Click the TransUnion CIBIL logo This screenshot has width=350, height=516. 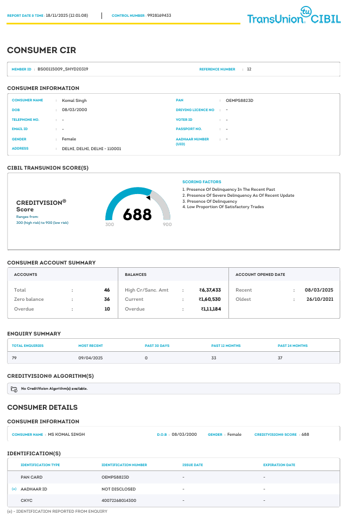pyautogui.click(x=294, y=18)
